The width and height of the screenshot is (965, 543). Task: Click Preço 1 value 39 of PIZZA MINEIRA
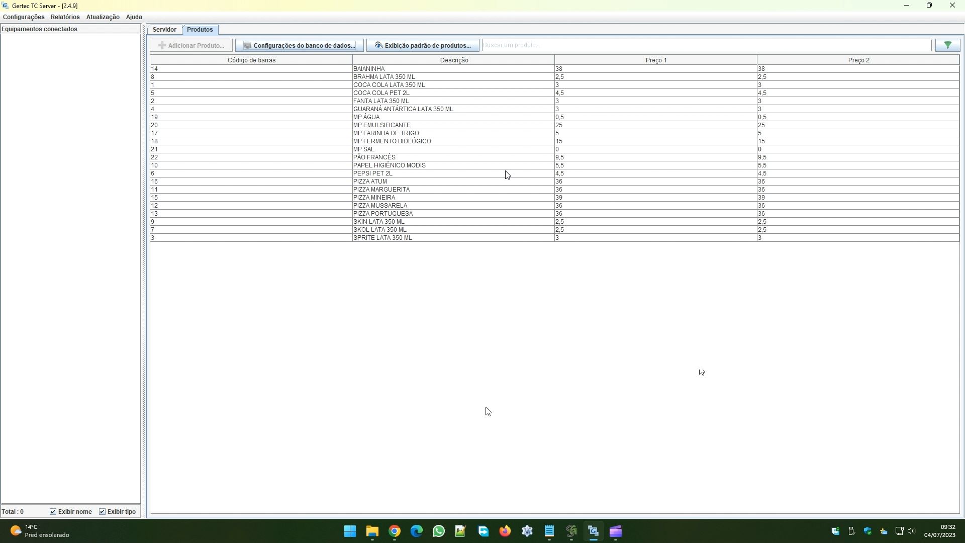point(656,198)
